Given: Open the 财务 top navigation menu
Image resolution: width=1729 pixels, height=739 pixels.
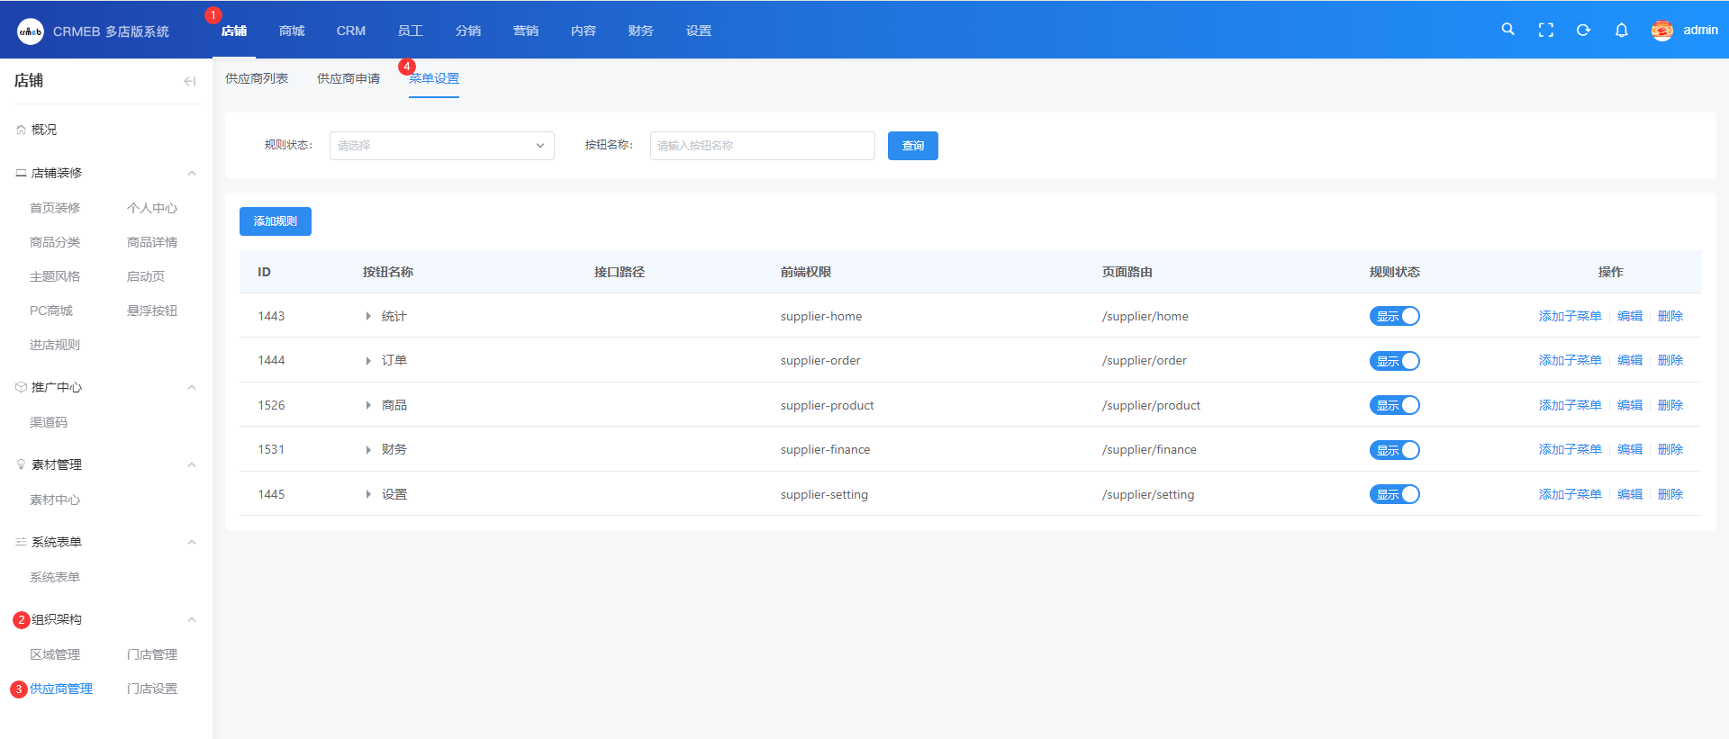Looking at the screenshot, I should click(640, 31).
